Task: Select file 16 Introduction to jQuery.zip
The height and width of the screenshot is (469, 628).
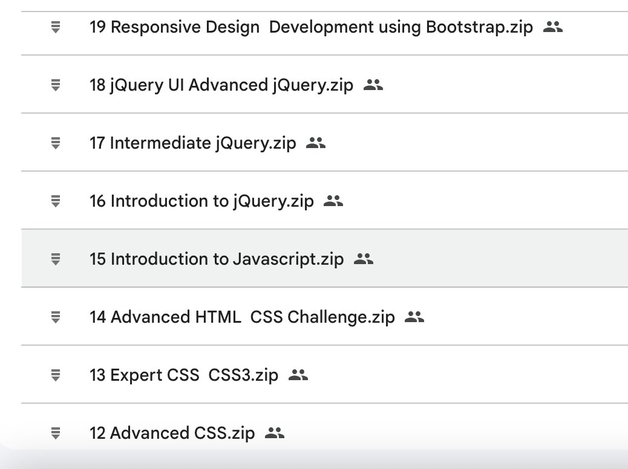Action: pos(201,201)
